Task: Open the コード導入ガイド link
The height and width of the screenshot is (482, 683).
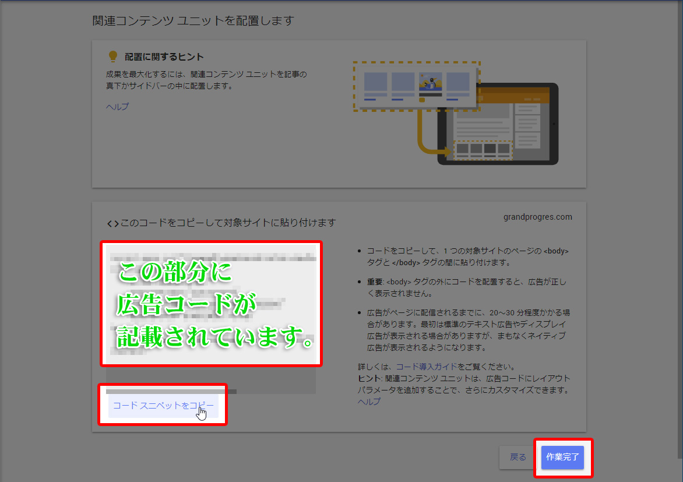Action: [427, 367]
